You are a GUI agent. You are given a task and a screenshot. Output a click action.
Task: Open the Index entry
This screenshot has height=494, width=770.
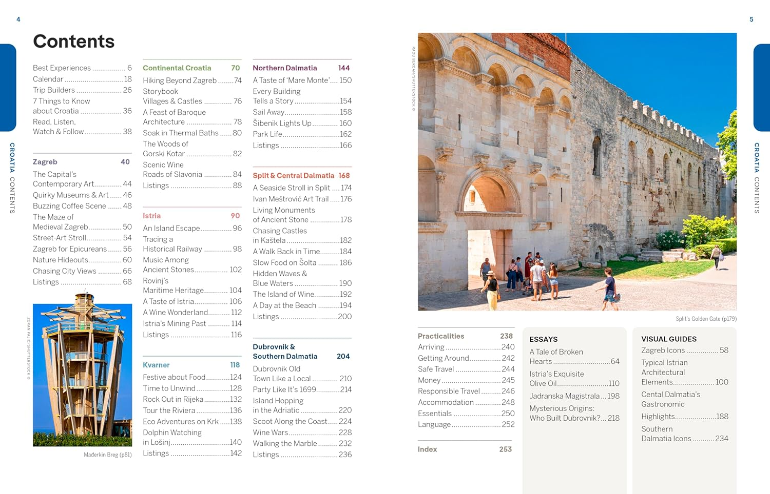427,449
